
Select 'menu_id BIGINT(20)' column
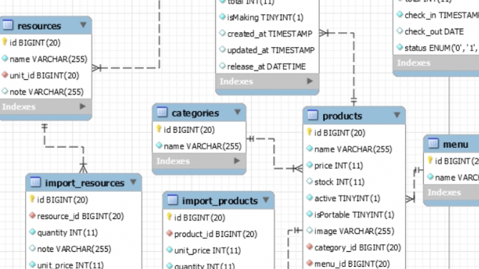[352, 263]
